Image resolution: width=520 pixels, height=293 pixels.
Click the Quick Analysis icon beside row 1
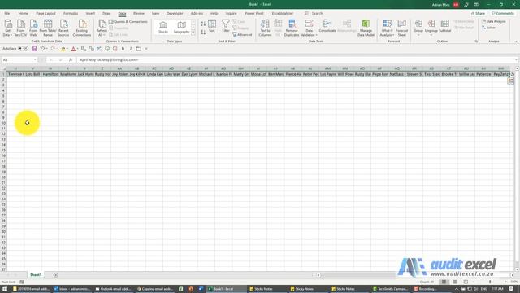510,81
